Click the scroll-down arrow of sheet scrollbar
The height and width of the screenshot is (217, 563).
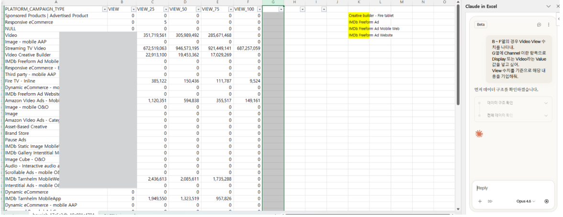point(458,209)
